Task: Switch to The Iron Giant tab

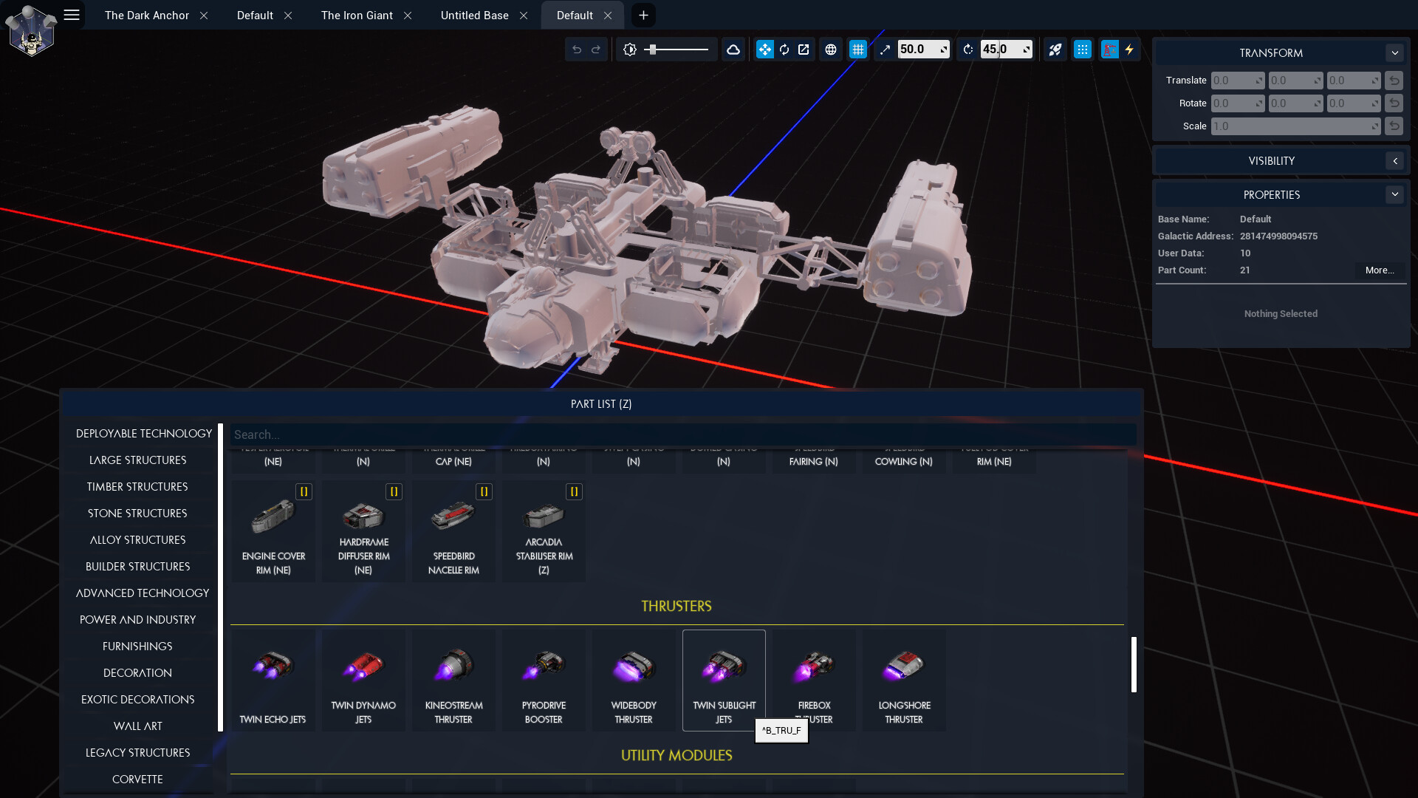Action: [357, 16]
